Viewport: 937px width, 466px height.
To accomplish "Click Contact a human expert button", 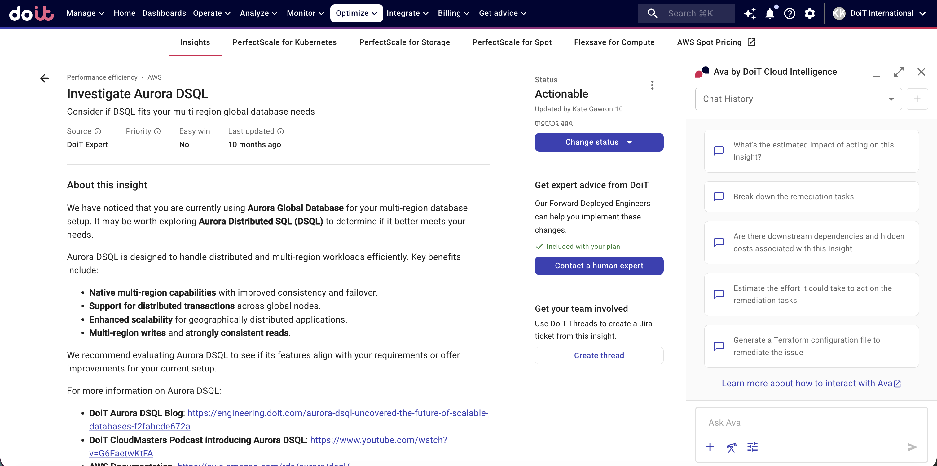I will tap(599, 266).
